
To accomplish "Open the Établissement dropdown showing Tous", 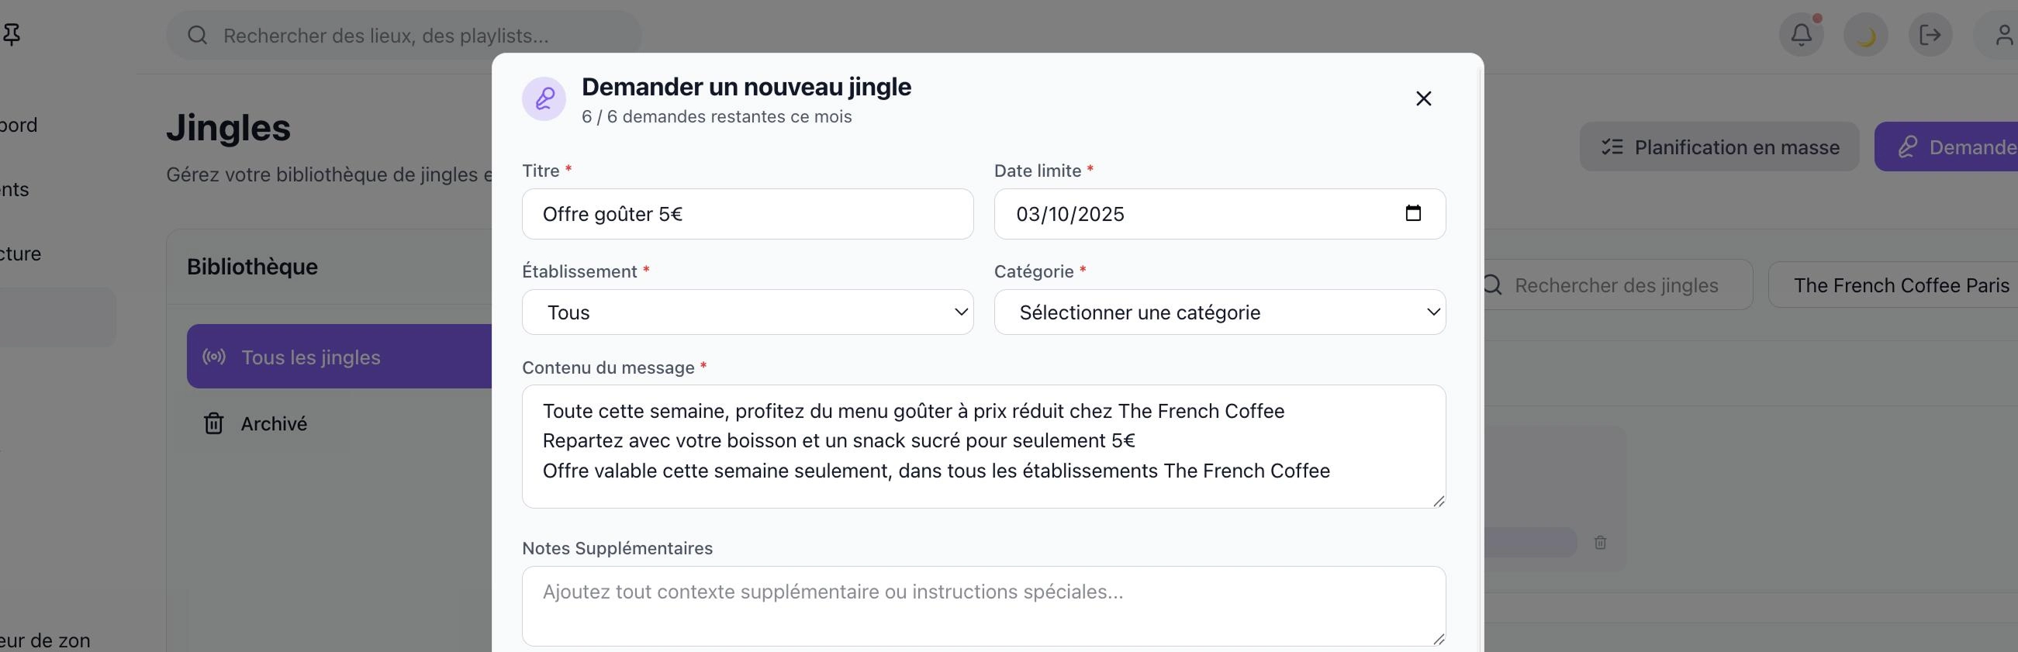I will pos(748,312).
